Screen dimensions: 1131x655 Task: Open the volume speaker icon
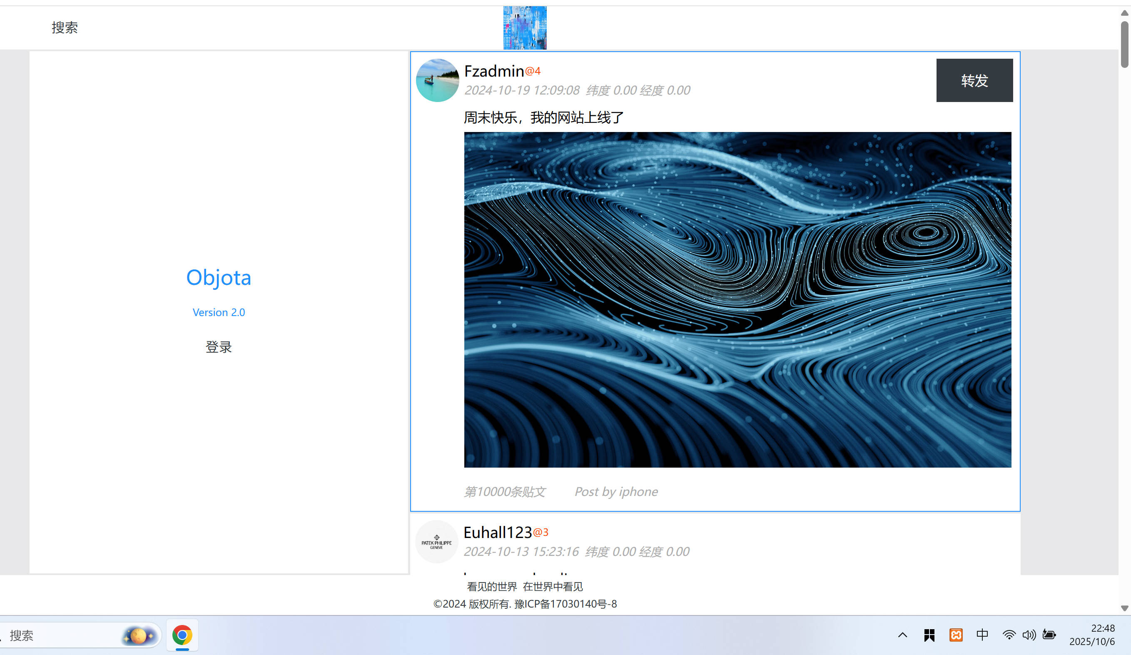[1029, 635]
